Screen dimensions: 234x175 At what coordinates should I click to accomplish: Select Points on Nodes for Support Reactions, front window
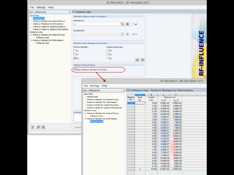(x=103, y=105)
